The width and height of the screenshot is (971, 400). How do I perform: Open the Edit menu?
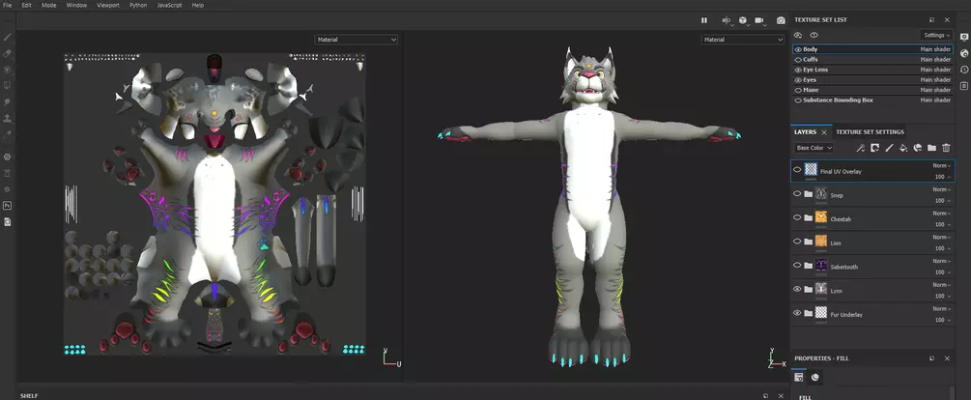point(27,5)
